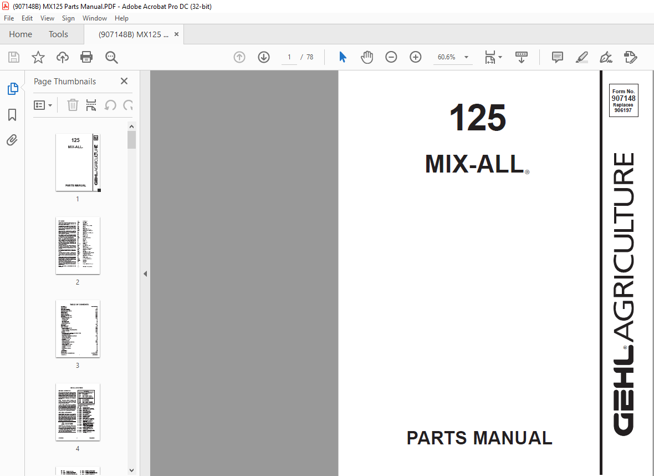Select page 3 thumbnail
This screenshot has height=476, width=654.
[x=78, y=328]
